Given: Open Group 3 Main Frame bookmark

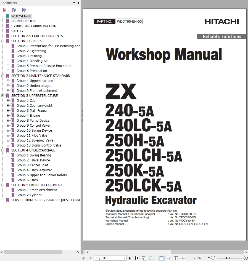Looking at the screenshot, I should pyautogui.click(x=31, y=111).
